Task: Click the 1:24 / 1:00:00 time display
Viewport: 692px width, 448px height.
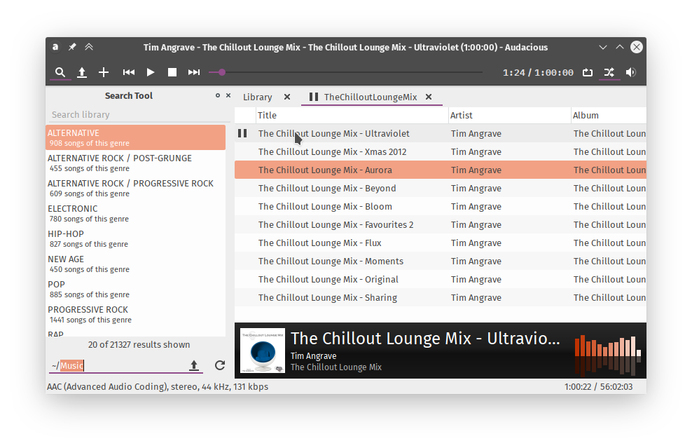Action: 538,72
